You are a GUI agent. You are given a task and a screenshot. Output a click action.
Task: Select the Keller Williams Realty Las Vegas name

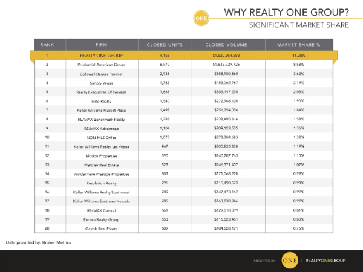tap(102, 147)
